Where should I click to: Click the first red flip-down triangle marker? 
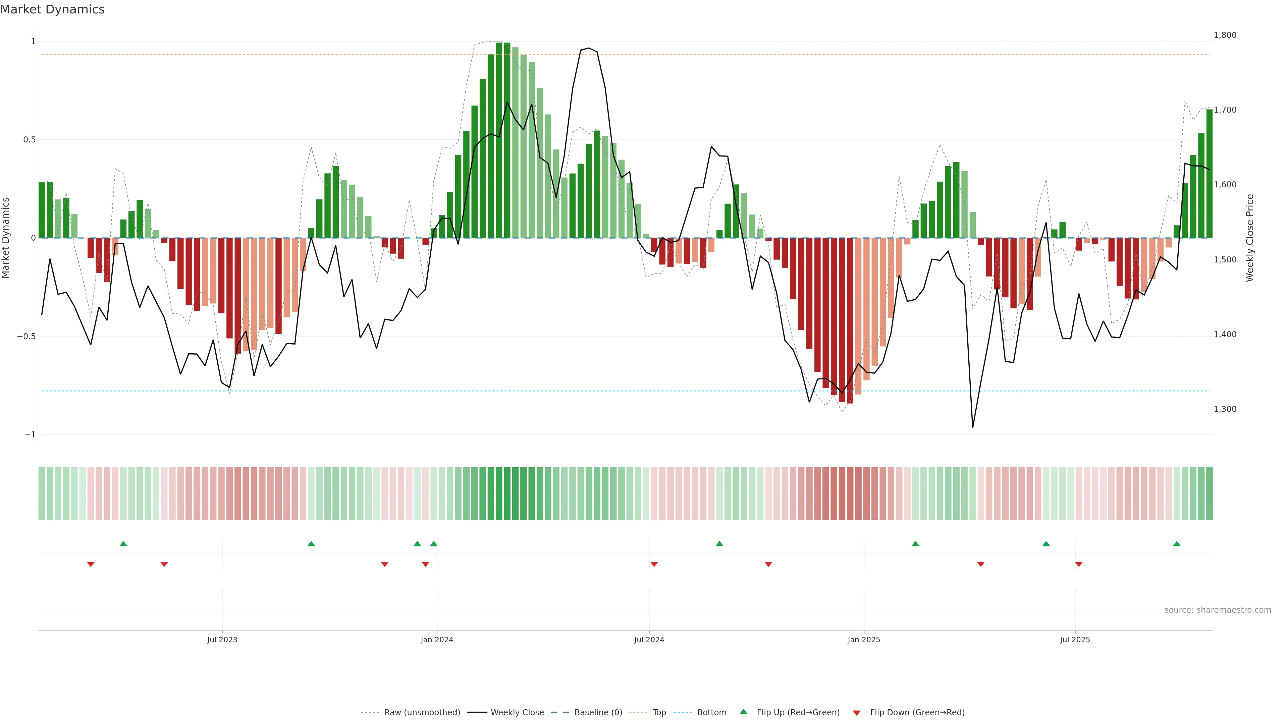91,564
